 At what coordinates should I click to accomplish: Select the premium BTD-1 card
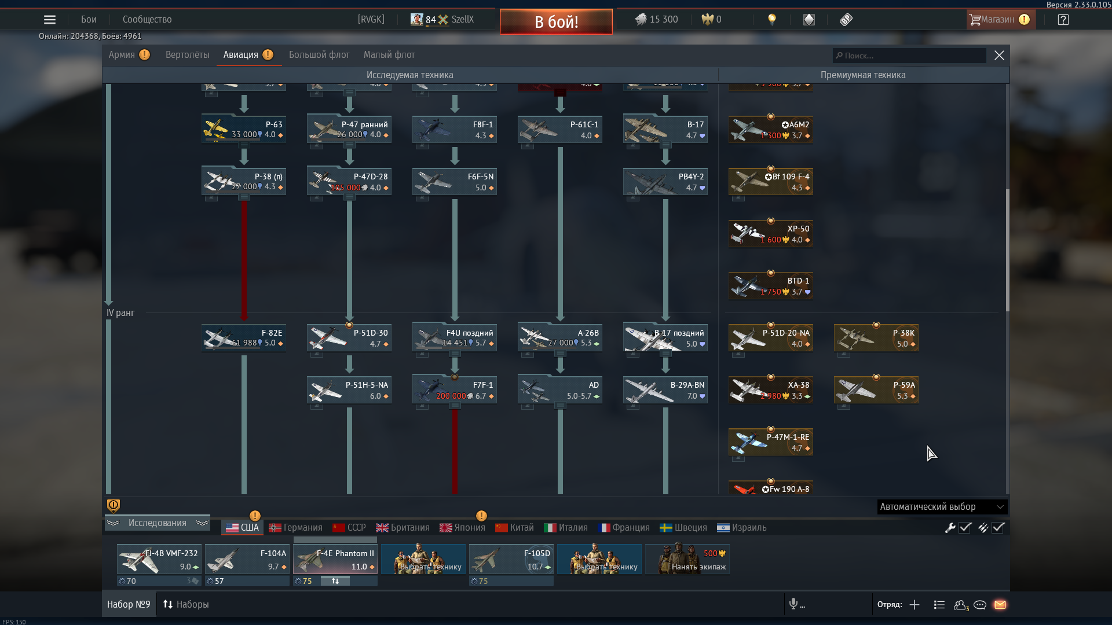tap(771, 285)
